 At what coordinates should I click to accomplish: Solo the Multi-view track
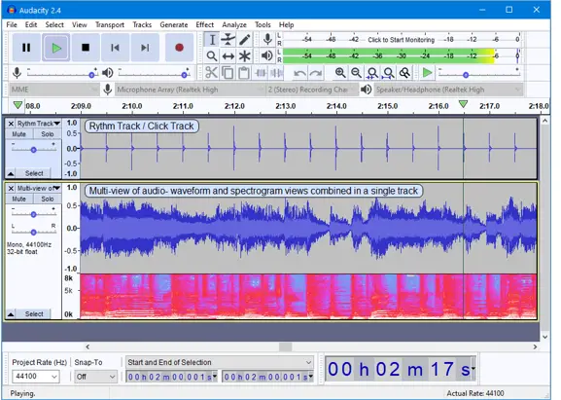48,199
